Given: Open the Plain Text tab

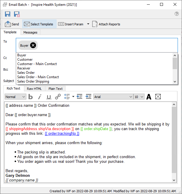Looking at the screenshot, I should coord(56,89).
